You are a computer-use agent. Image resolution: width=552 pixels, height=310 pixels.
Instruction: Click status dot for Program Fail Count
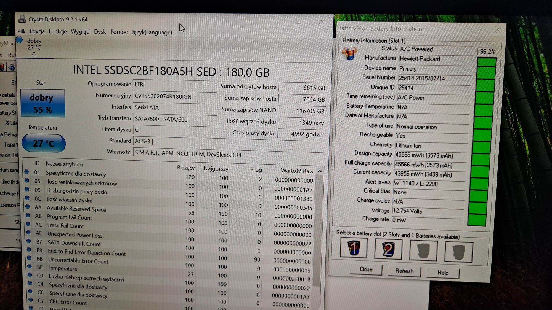28,215
